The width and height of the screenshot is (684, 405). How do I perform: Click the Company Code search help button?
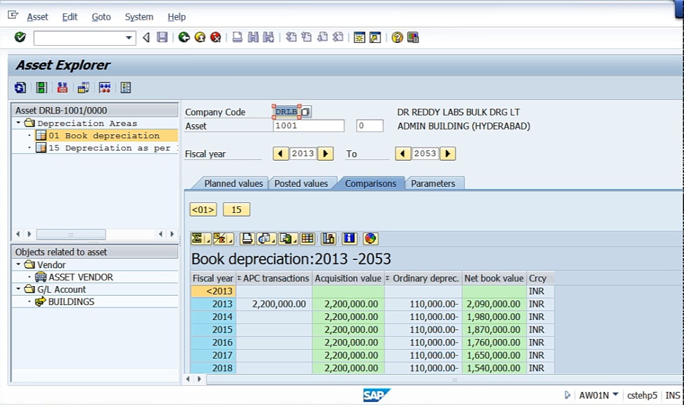point(306,112)
